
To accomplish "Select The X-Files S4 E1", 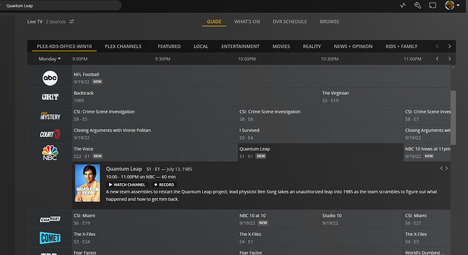I will [x=321, y=237].
